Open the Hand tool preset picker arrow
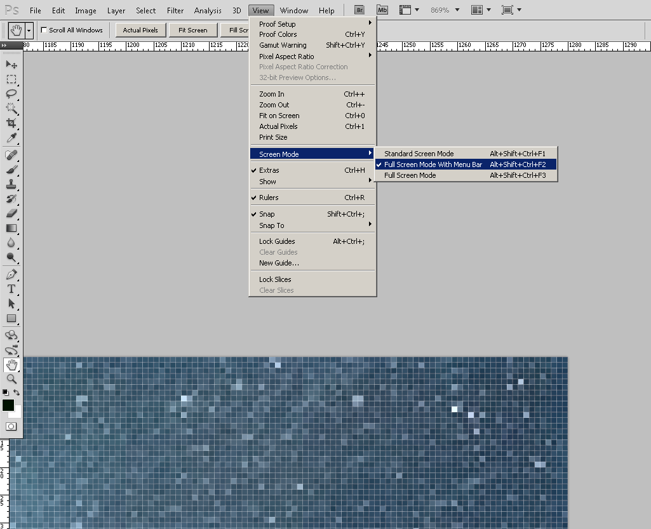 (x=29, y=30)
